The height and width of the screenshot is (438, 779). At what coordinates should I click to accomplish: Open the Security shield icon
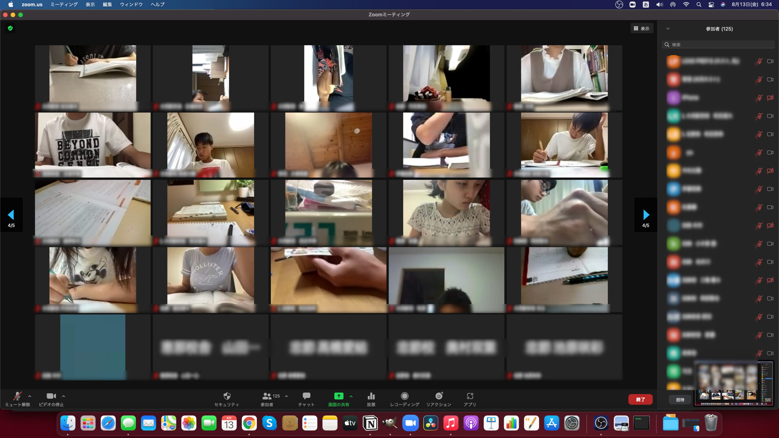coord(227,396)
